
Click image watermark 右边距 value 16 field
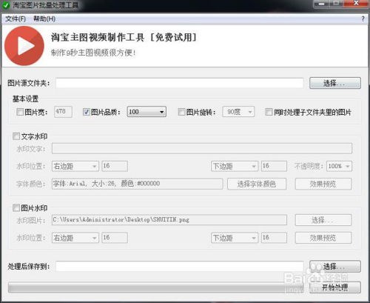tap(115, 238)
